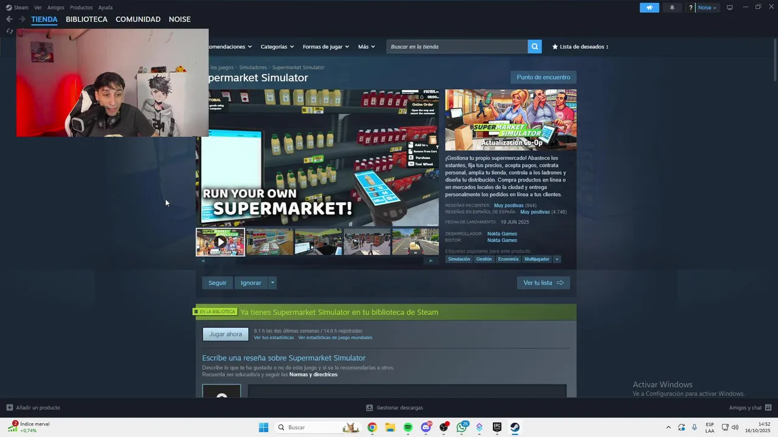Show hidden system tray icons chevron
The height and width of the screenshot is (437, 778).
(669, 427)
